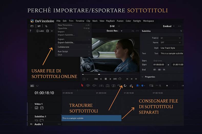This screenshot has width=202, height=134.
Task: Open the Fairlight menu
Action: point(137,21)
